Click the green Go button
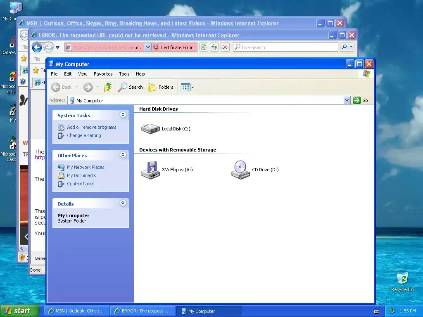Viewport: 423px width, 317px height. (x=361, y=100)
